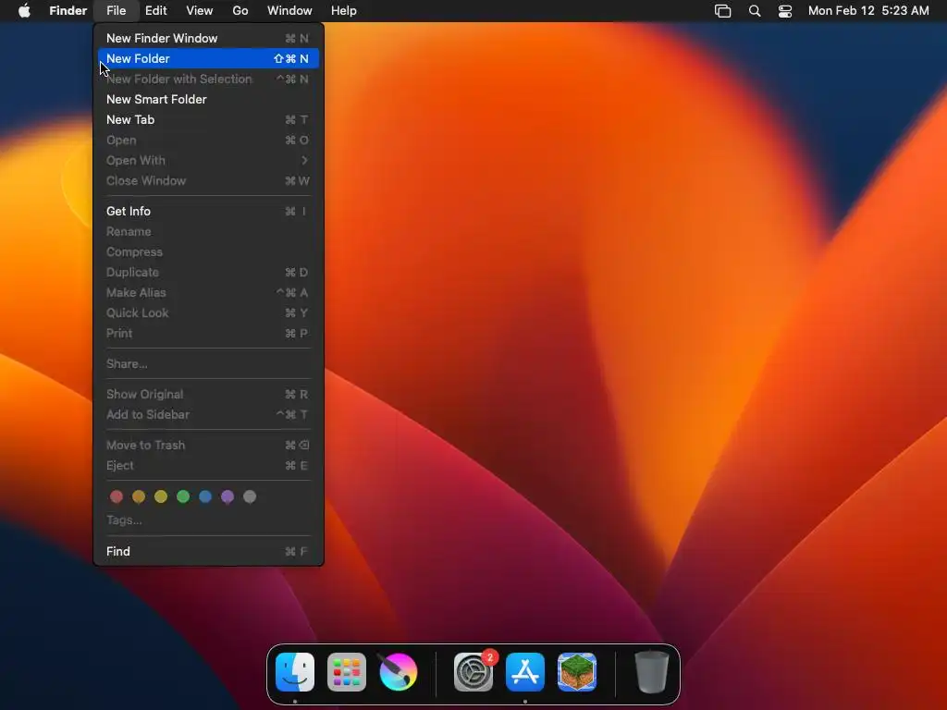Open the Minecraft grass block app
This screenshot has height=710, width=947.
(x=577, y=672)
